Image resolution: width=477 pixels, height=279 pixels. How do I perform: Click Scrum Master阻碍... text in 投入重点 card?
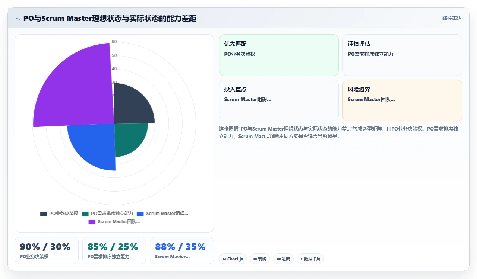(x=248, y=99)
